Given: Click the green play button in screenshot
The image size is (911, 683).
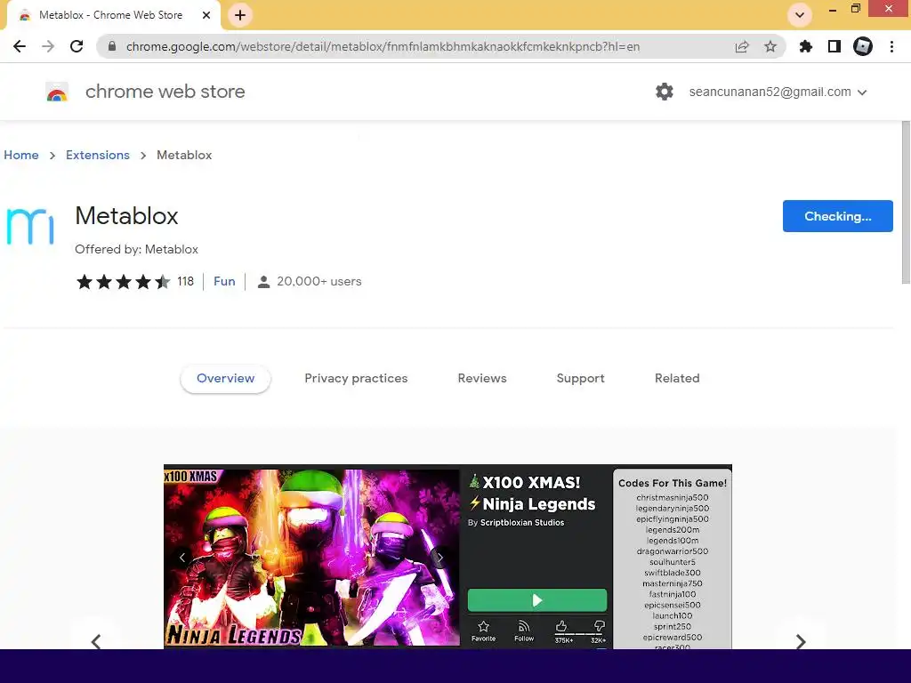Looking at the screenshot, I should coord(536,600).
